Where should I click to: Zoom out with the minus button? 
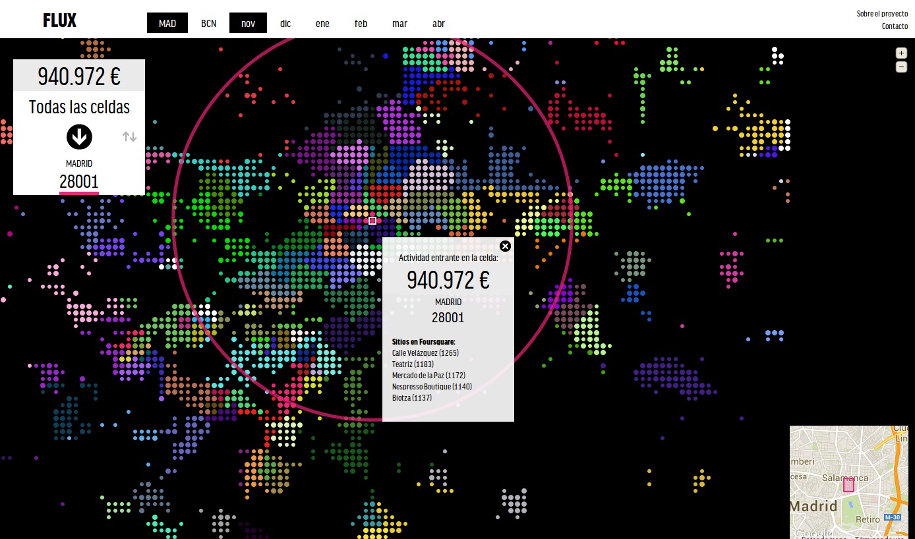[902, 67]
